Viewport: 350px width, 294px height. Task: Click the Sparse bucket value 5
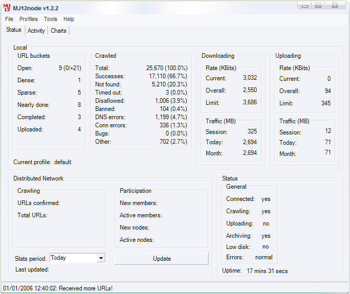(x=79, y=93)
